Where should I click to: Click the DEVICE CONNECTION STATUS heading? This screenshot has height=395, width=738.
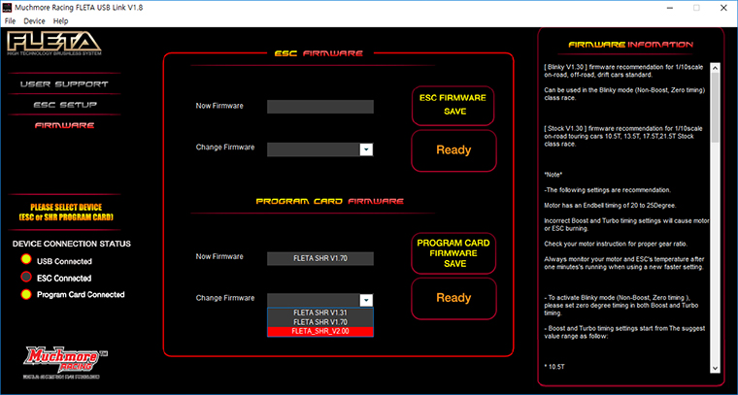coord(72,244)
